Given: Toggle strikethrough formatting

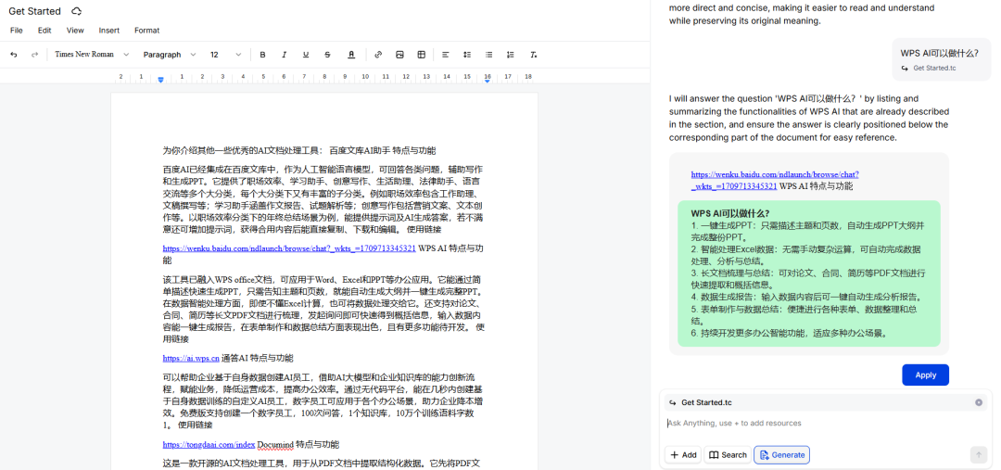Looking at the screenshot, I should point(327,55).
